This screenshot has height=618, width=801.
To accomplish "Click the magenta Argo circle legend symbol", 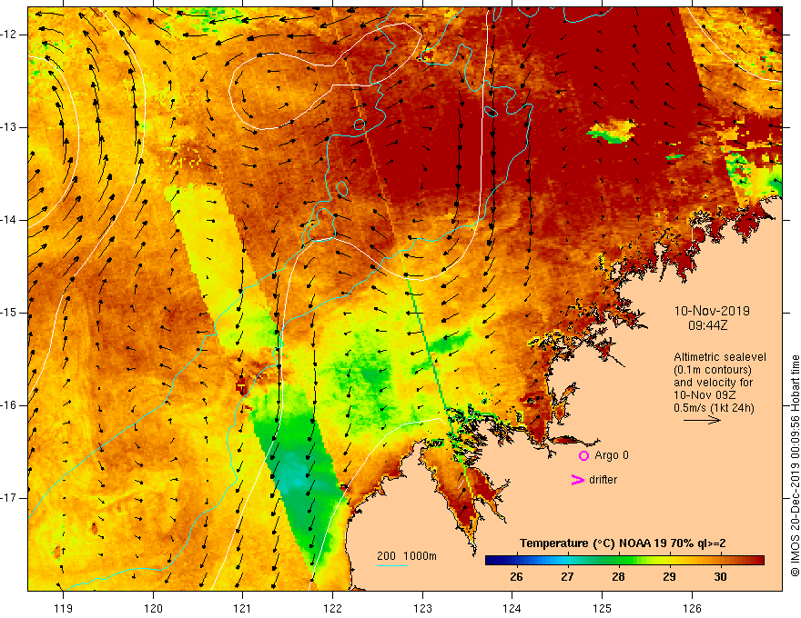I will [x=583, y=455].
